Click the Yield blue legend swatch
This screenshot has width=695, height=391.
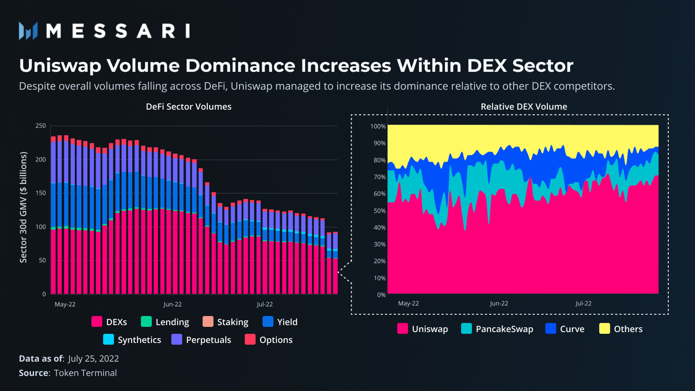(x=268, y=322)
